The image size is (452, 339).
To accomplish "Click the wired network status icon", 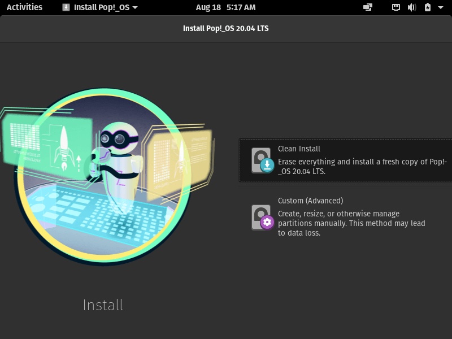I will pyautogui.click(x=396, y=7).
